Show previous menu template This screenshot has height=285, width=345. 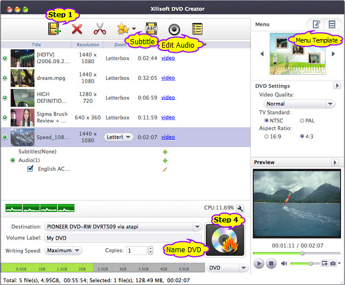262,53
